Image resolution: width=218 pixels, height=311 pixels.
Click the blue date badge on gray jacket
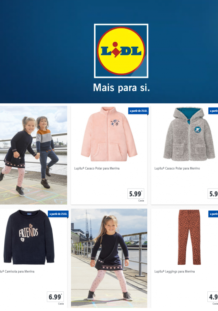coord(213,111)
